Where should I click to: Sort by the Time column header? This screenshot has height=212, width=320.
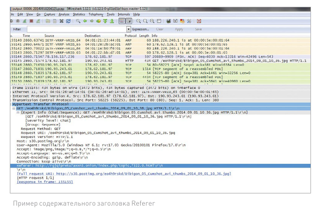[27, 35]
